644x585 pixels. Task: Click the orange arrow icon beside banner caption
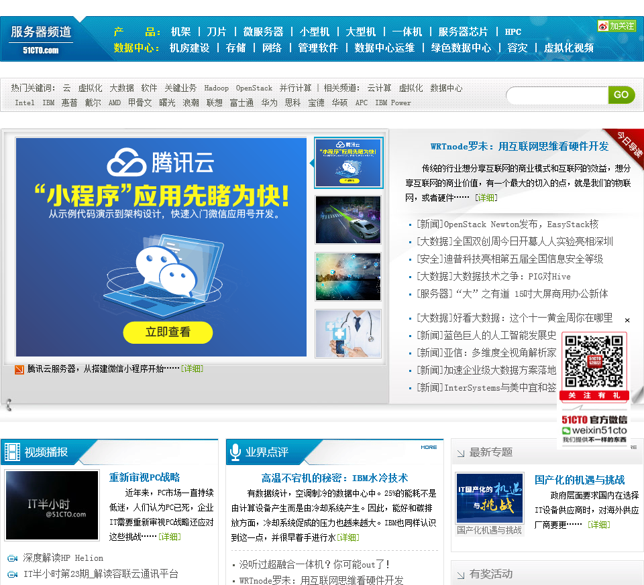(x=19, y=370)
